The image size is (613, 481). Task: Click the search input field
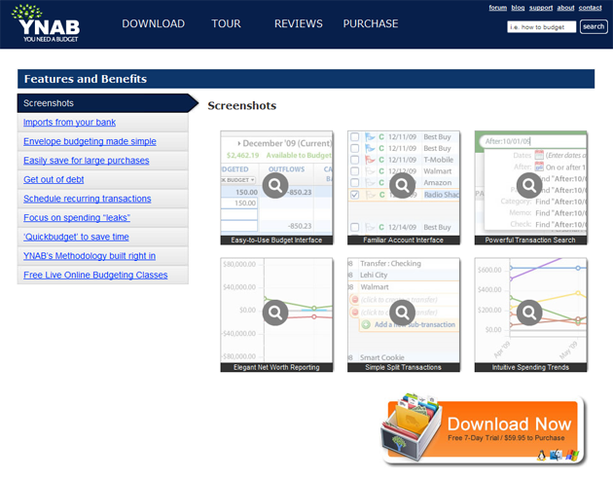click(x=541, y=27)
